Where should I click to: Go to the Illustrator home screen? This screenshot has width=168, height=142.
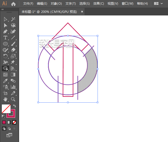coord(13,4)
